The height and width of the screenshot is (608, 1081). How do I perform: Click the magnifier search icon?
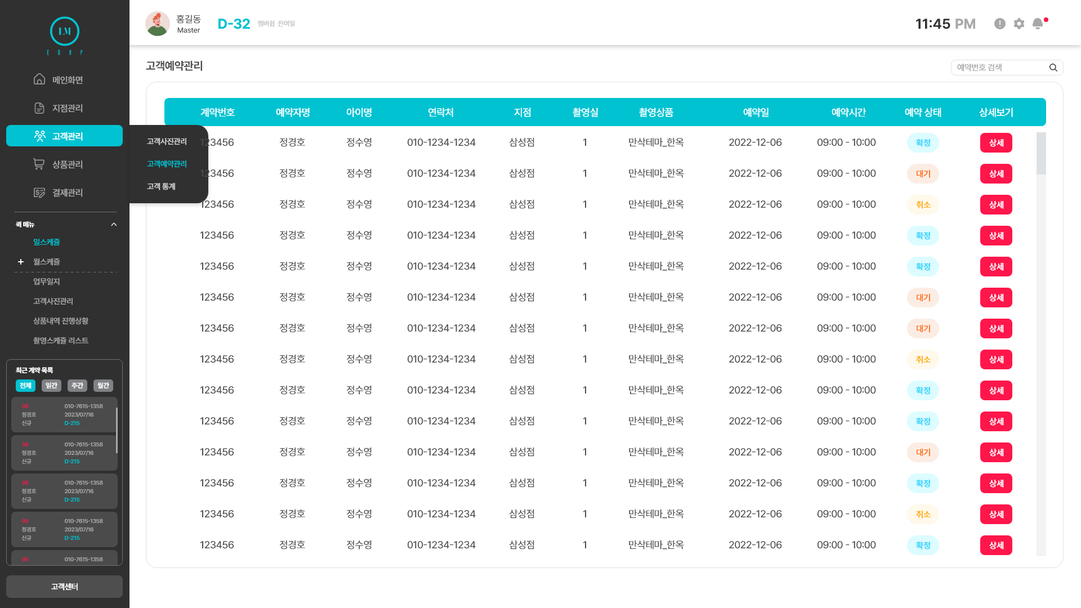click(x=1053, y=68)
